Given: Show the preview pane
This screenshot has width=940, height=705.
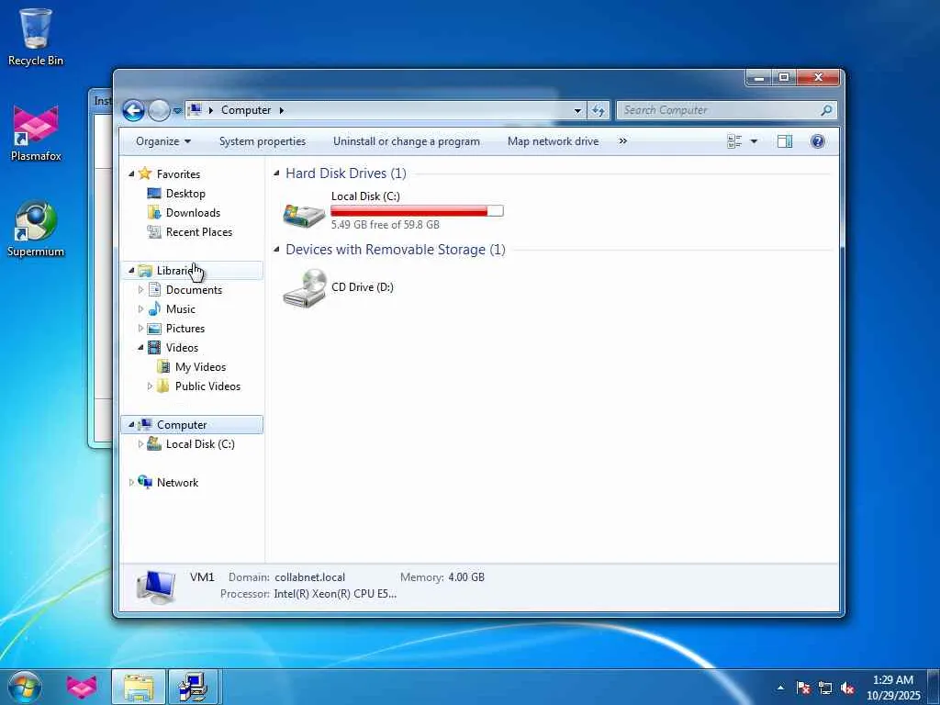Looking at the screenshot, I should coord(785,141).
